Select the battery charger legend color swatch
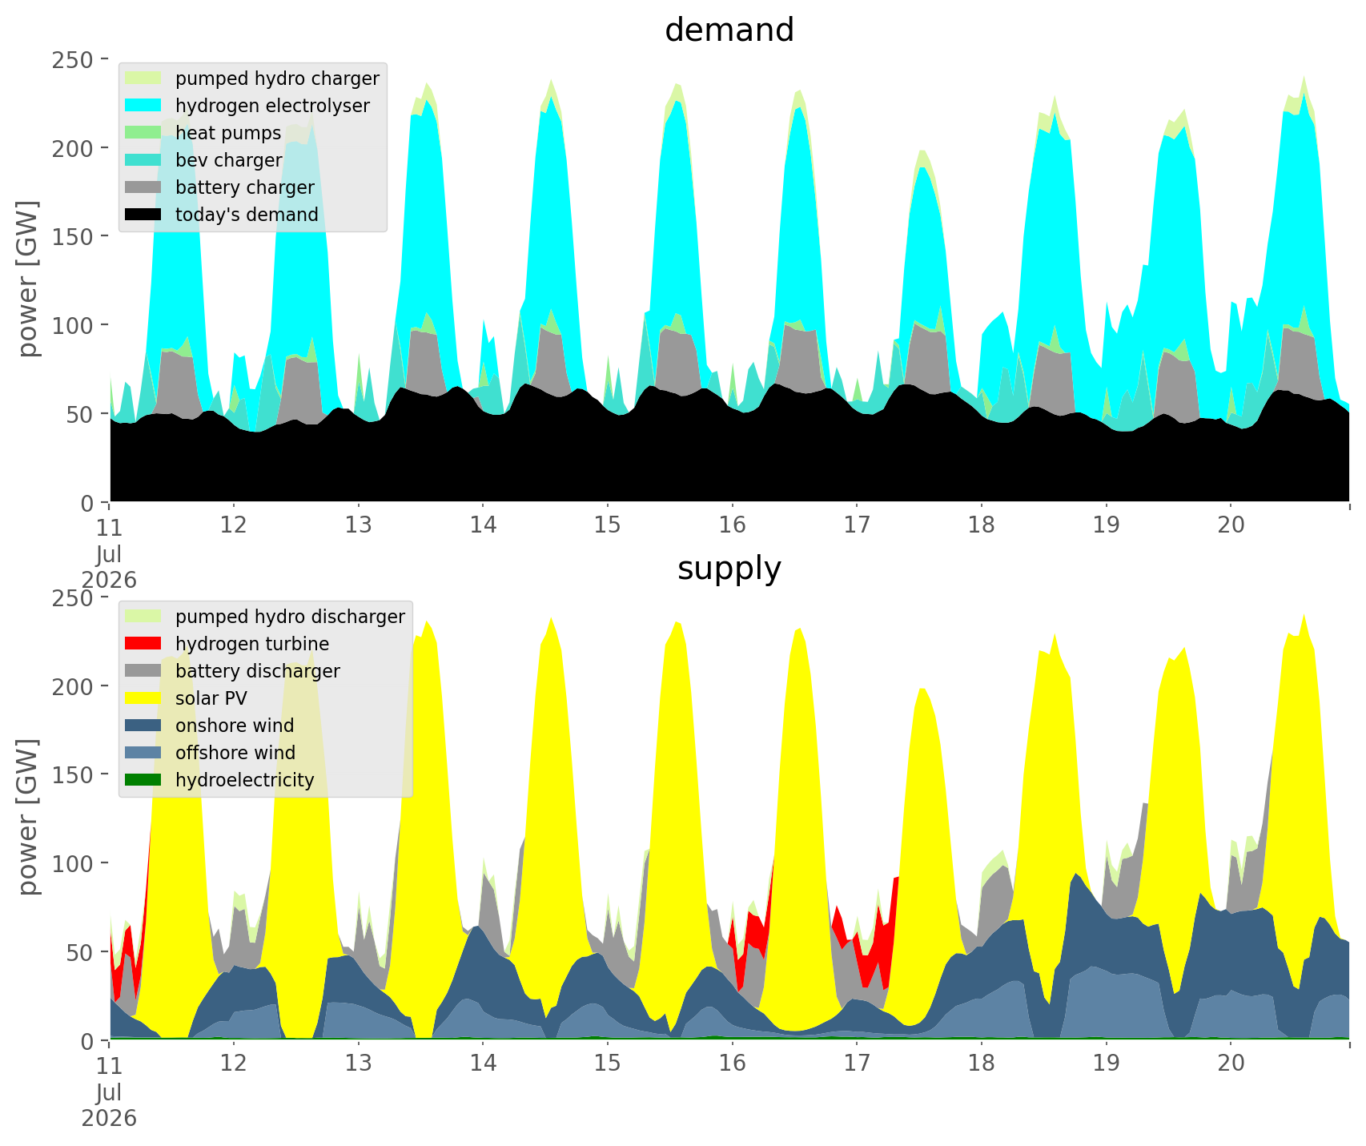Image resolution: width=1366 pixels, height=1146 pixels. tap(144, 187)
